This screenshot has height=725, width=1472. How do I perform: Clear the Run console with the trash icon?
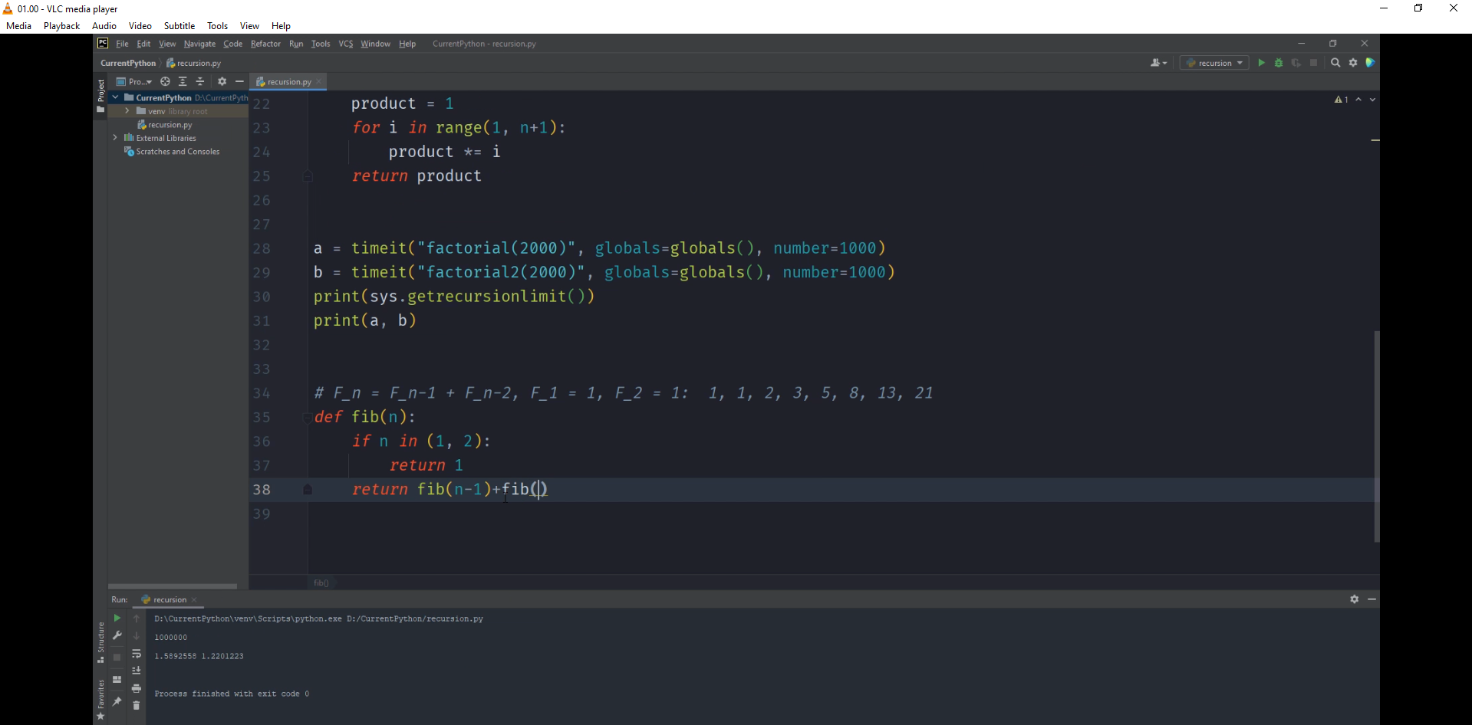pyautogui.click(x=137, y=705)
